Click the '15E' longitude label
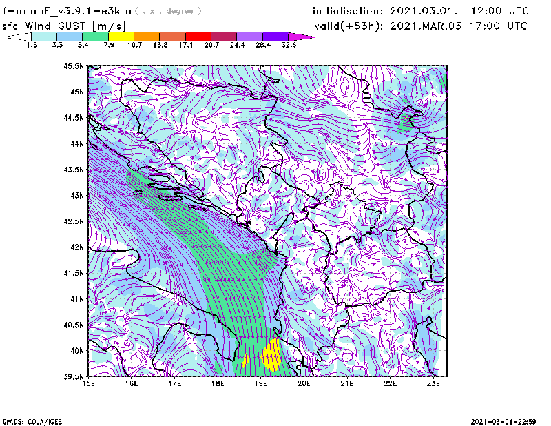 [88, 383]
